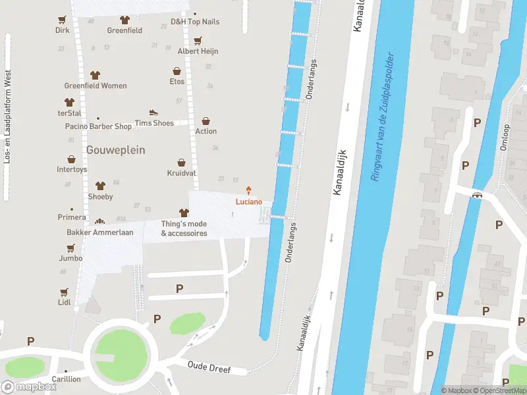
Task: Select the Action shopping basket icon
Action: 206,121
